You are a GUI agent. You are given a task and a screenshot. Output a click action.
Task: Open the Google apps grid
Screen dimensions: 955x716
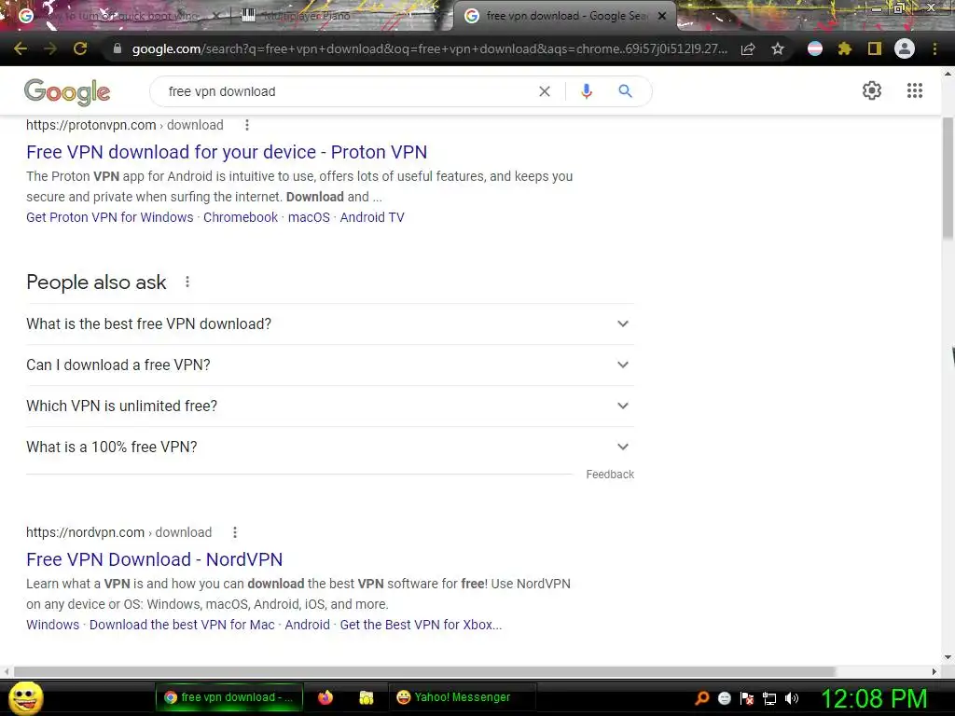click(x=915, y=90)
